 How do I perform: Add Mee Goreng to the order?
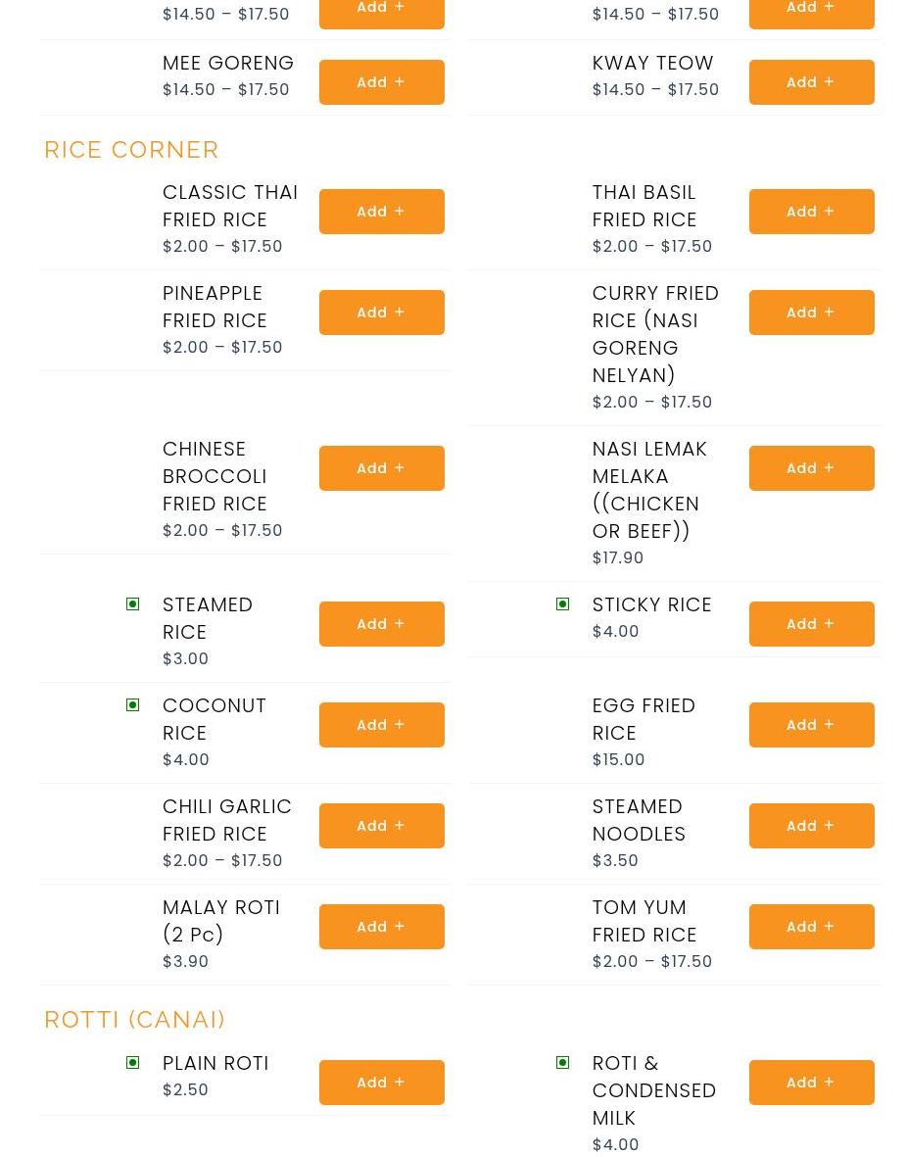(x=381, y=82)
